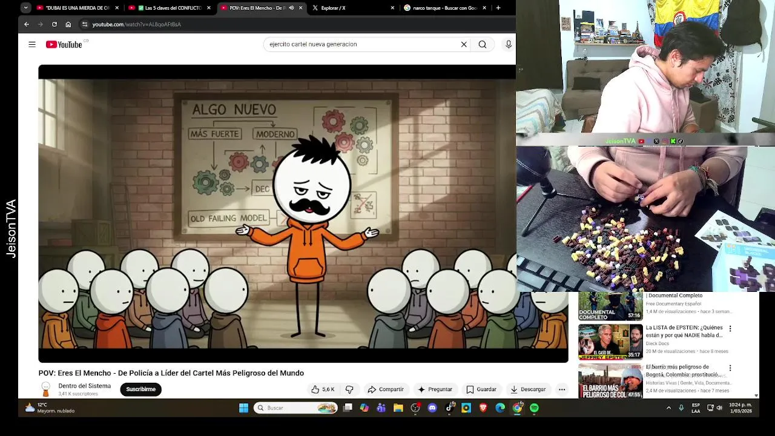Open the Documental Completo video thumbnail
775x436 pixels.
coord(610,306)
